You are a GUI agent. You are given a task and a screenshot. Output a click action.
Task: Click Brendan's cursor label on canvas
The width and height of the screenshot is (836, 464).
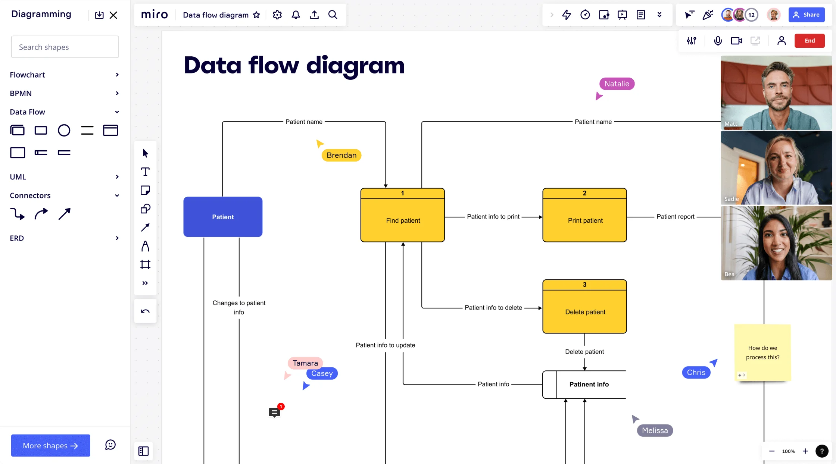click(x=341, y=155)
